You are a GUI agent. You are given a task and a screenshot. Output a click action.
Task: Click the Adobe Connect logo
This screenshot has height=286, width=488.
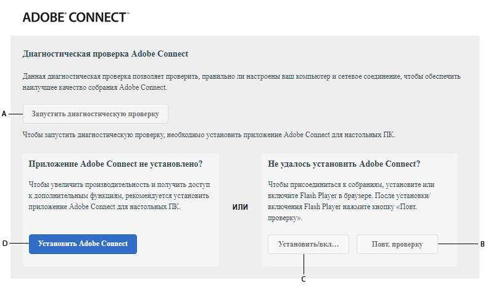coord(75,17)
